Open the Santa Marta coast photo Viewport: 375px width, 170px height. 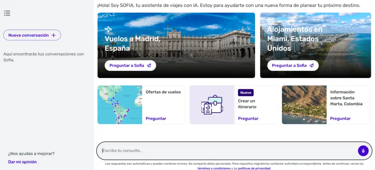coord(304,105)
